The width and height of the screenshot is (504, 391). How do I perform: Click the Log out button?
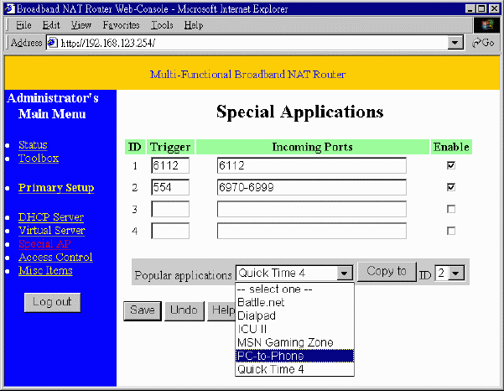pyautogui.click(x=52, y=302)
